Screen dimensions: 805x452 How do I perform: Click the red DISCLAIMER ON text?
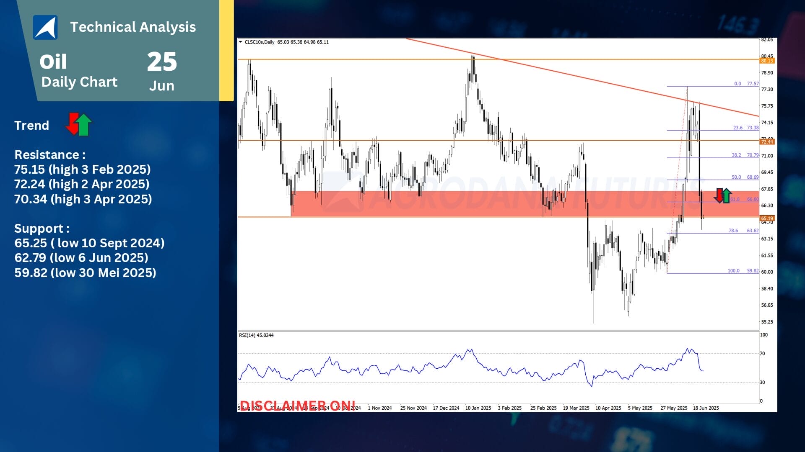pyautogui.click(x=297, y=406)
